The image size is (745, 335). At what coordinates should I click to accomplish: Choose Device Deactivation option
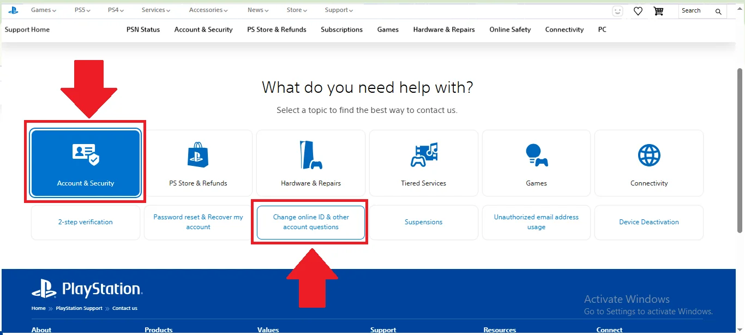pos(649,222)
